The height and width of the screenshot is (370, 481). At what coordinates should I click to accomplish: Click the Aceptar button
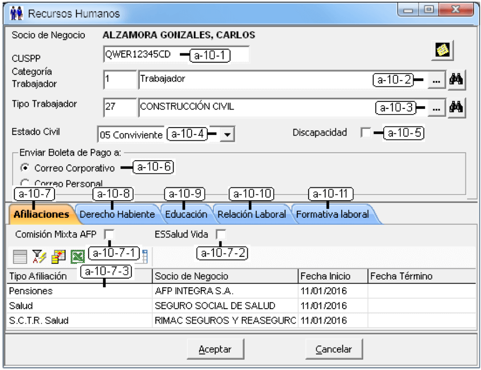click(x=215, y=349)
